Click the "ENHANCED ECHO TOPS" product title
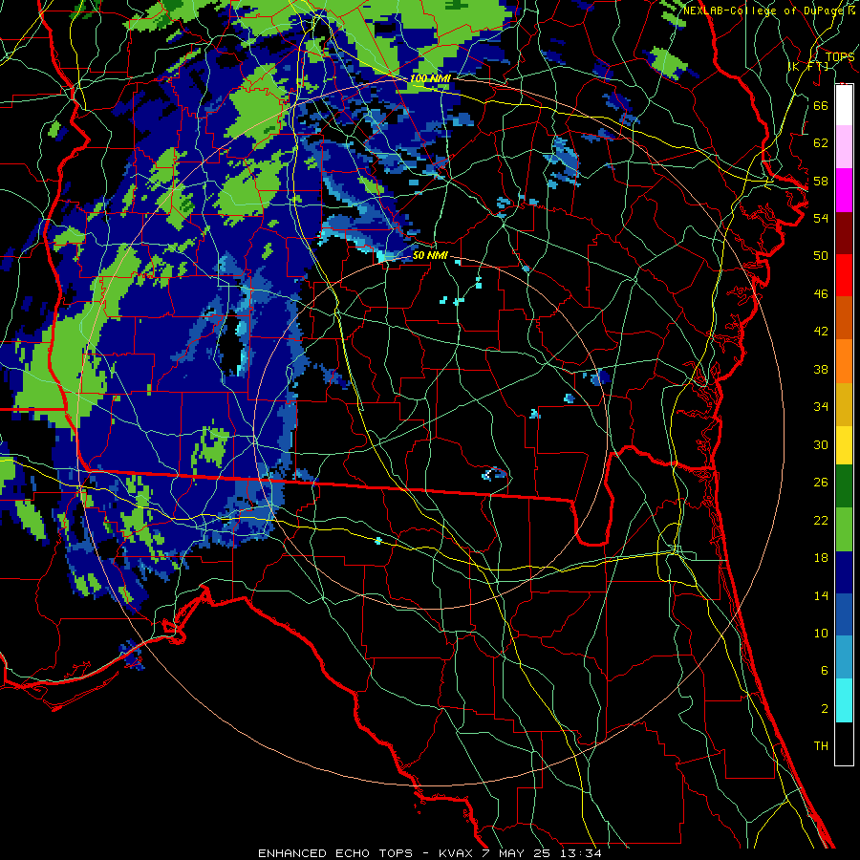 point(335,853)
